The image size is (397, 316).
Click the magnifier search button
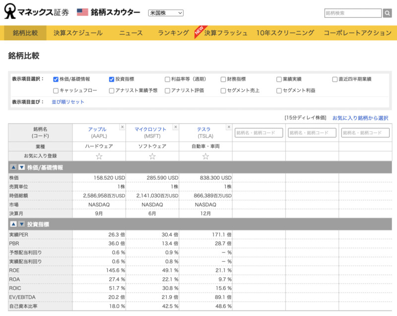coord(387,13)
